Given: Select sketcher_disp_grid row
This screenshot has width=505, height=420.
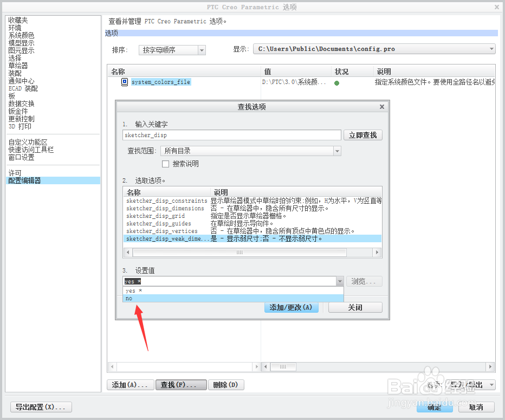Looking at the screenshot, I should (252, 216).
